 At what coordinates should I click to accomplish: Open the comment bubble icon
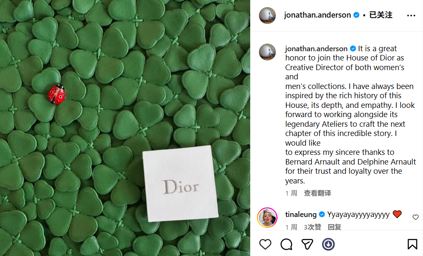pos(286,244)
